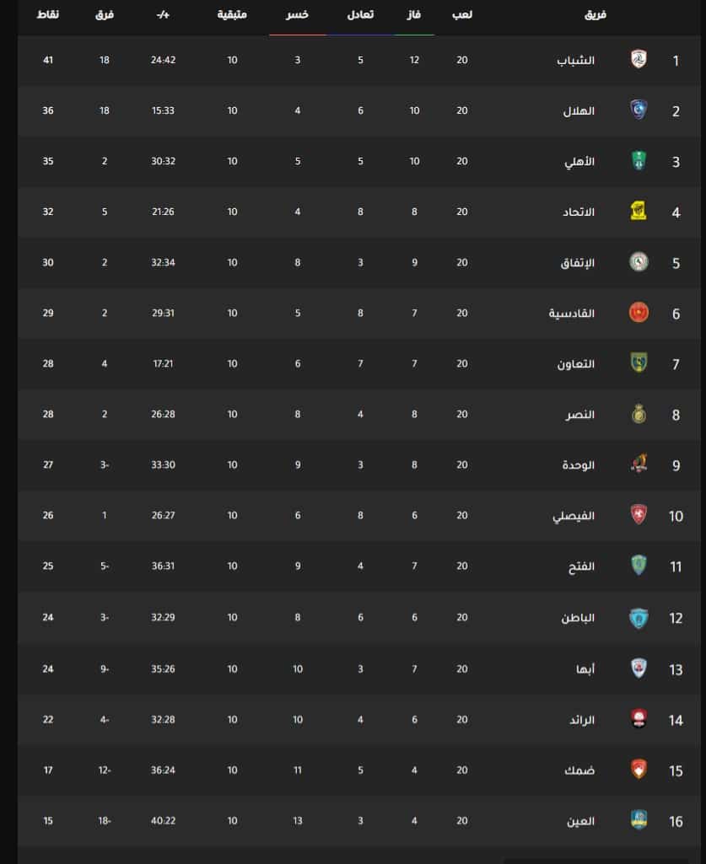706x864 pixels.
Task: Sort by the خسر losses column header
Action: click(297, 15)
